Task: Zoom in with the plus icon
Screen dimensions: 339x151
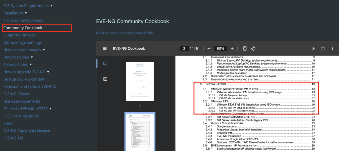Action: pos(232,48)
